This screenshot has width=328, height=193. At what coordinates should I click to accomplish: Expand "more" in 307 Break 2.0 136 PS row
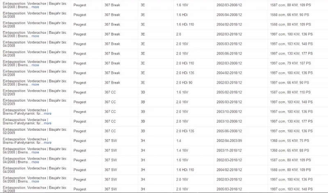coord(35,36)
